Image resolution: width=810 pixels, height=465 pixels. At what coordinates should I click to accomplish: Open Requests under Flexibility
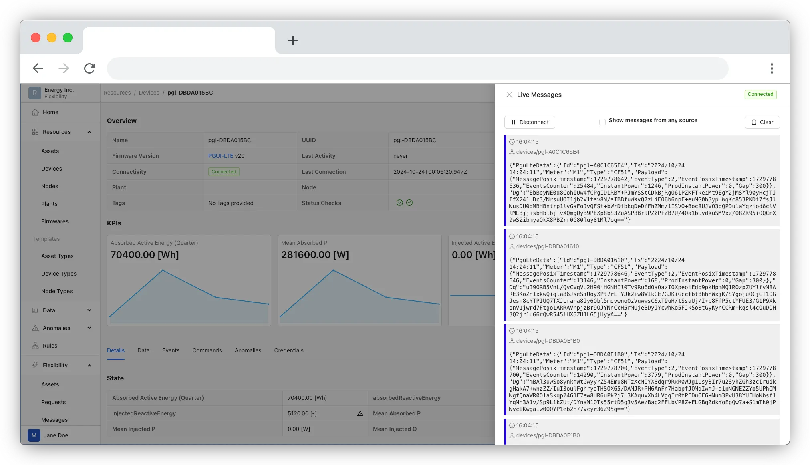tap(53, 402)
